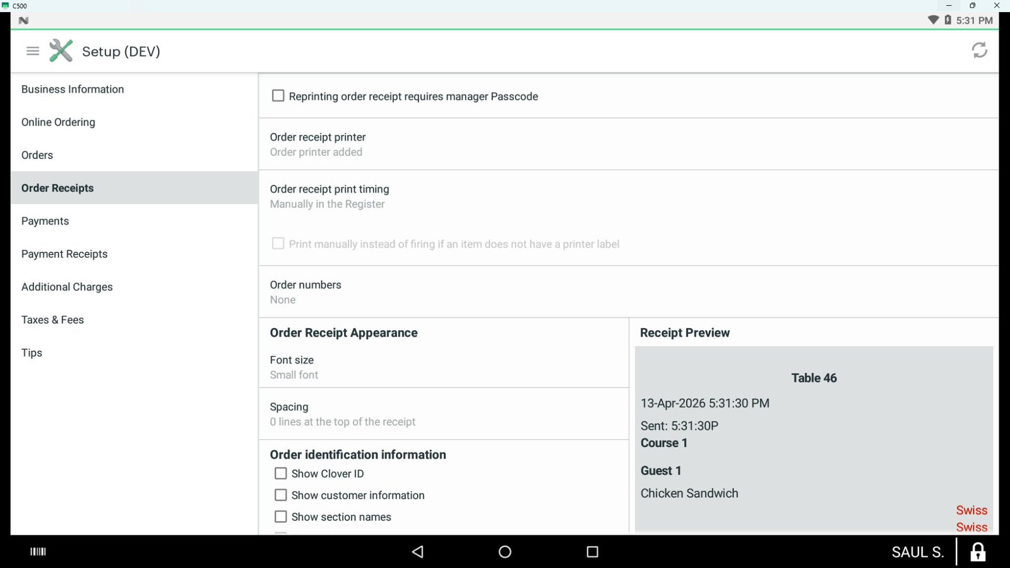Click the battery status icon
Screen dimensions: 1010x568
[948, 20]
